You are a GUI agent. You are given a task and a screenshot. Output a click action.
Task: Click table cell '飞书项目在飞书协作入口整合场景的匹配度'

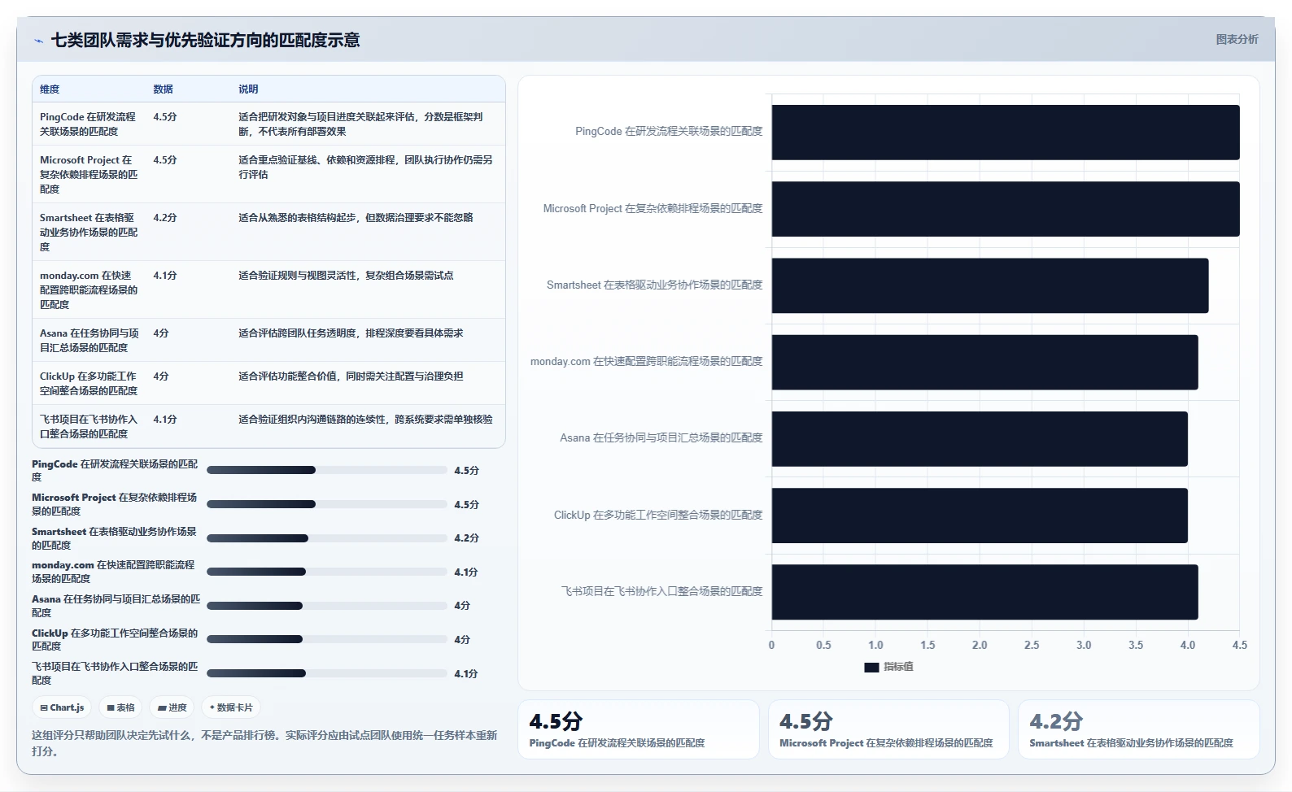tap(89, 426)
